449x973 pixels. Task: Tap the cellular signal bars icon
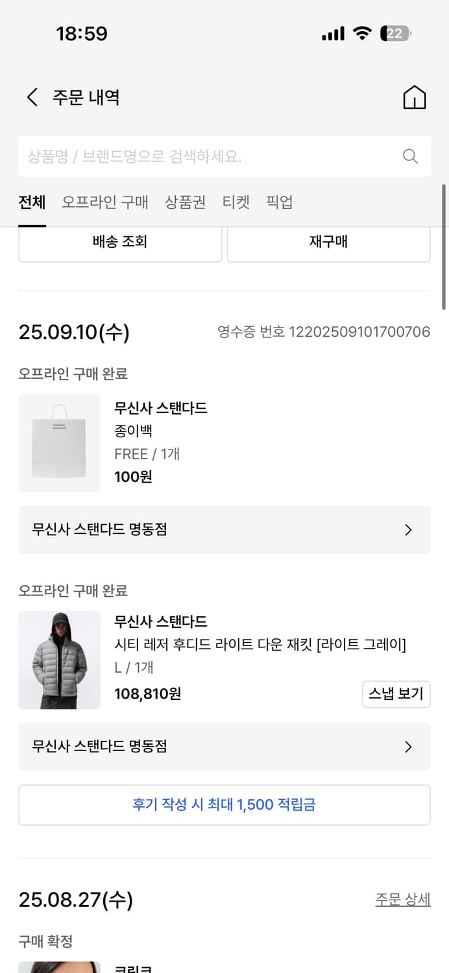(x=333, y=34)
